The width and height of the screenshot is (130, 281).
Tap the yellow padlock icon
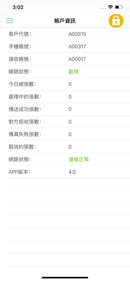[x=116, y=21]
